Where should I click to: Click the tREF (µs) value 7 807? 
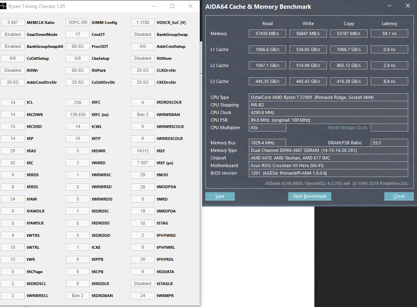click(x=143, y=163)
